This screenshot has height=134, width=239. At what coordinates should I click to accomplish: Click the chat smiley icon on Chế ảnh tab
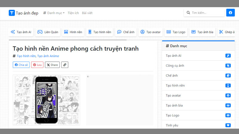(x=119, y=32)
